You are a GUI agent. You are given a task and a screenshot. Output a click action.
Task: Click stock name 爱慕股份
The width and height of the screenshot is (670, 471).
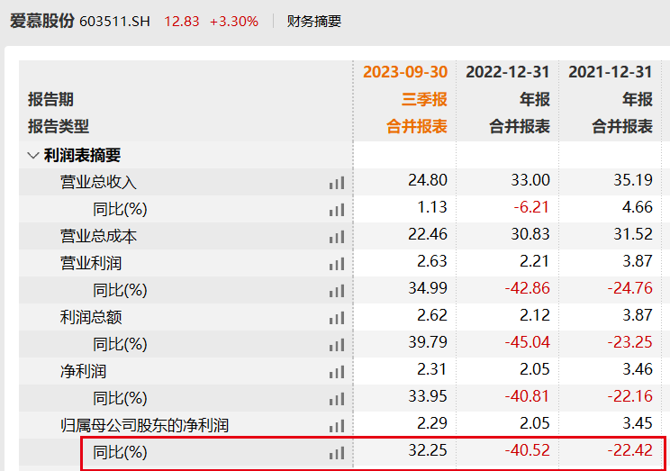click(x=41, y=21)
